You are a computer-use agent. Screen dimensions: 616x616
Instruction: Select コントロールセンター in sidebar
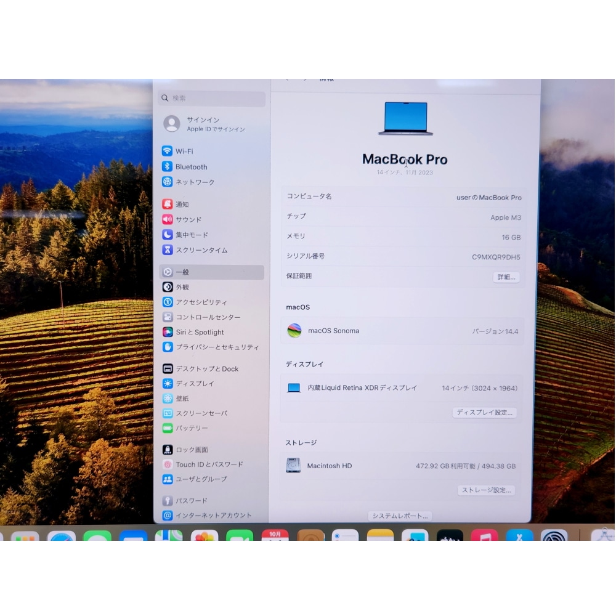click(208, 317)
